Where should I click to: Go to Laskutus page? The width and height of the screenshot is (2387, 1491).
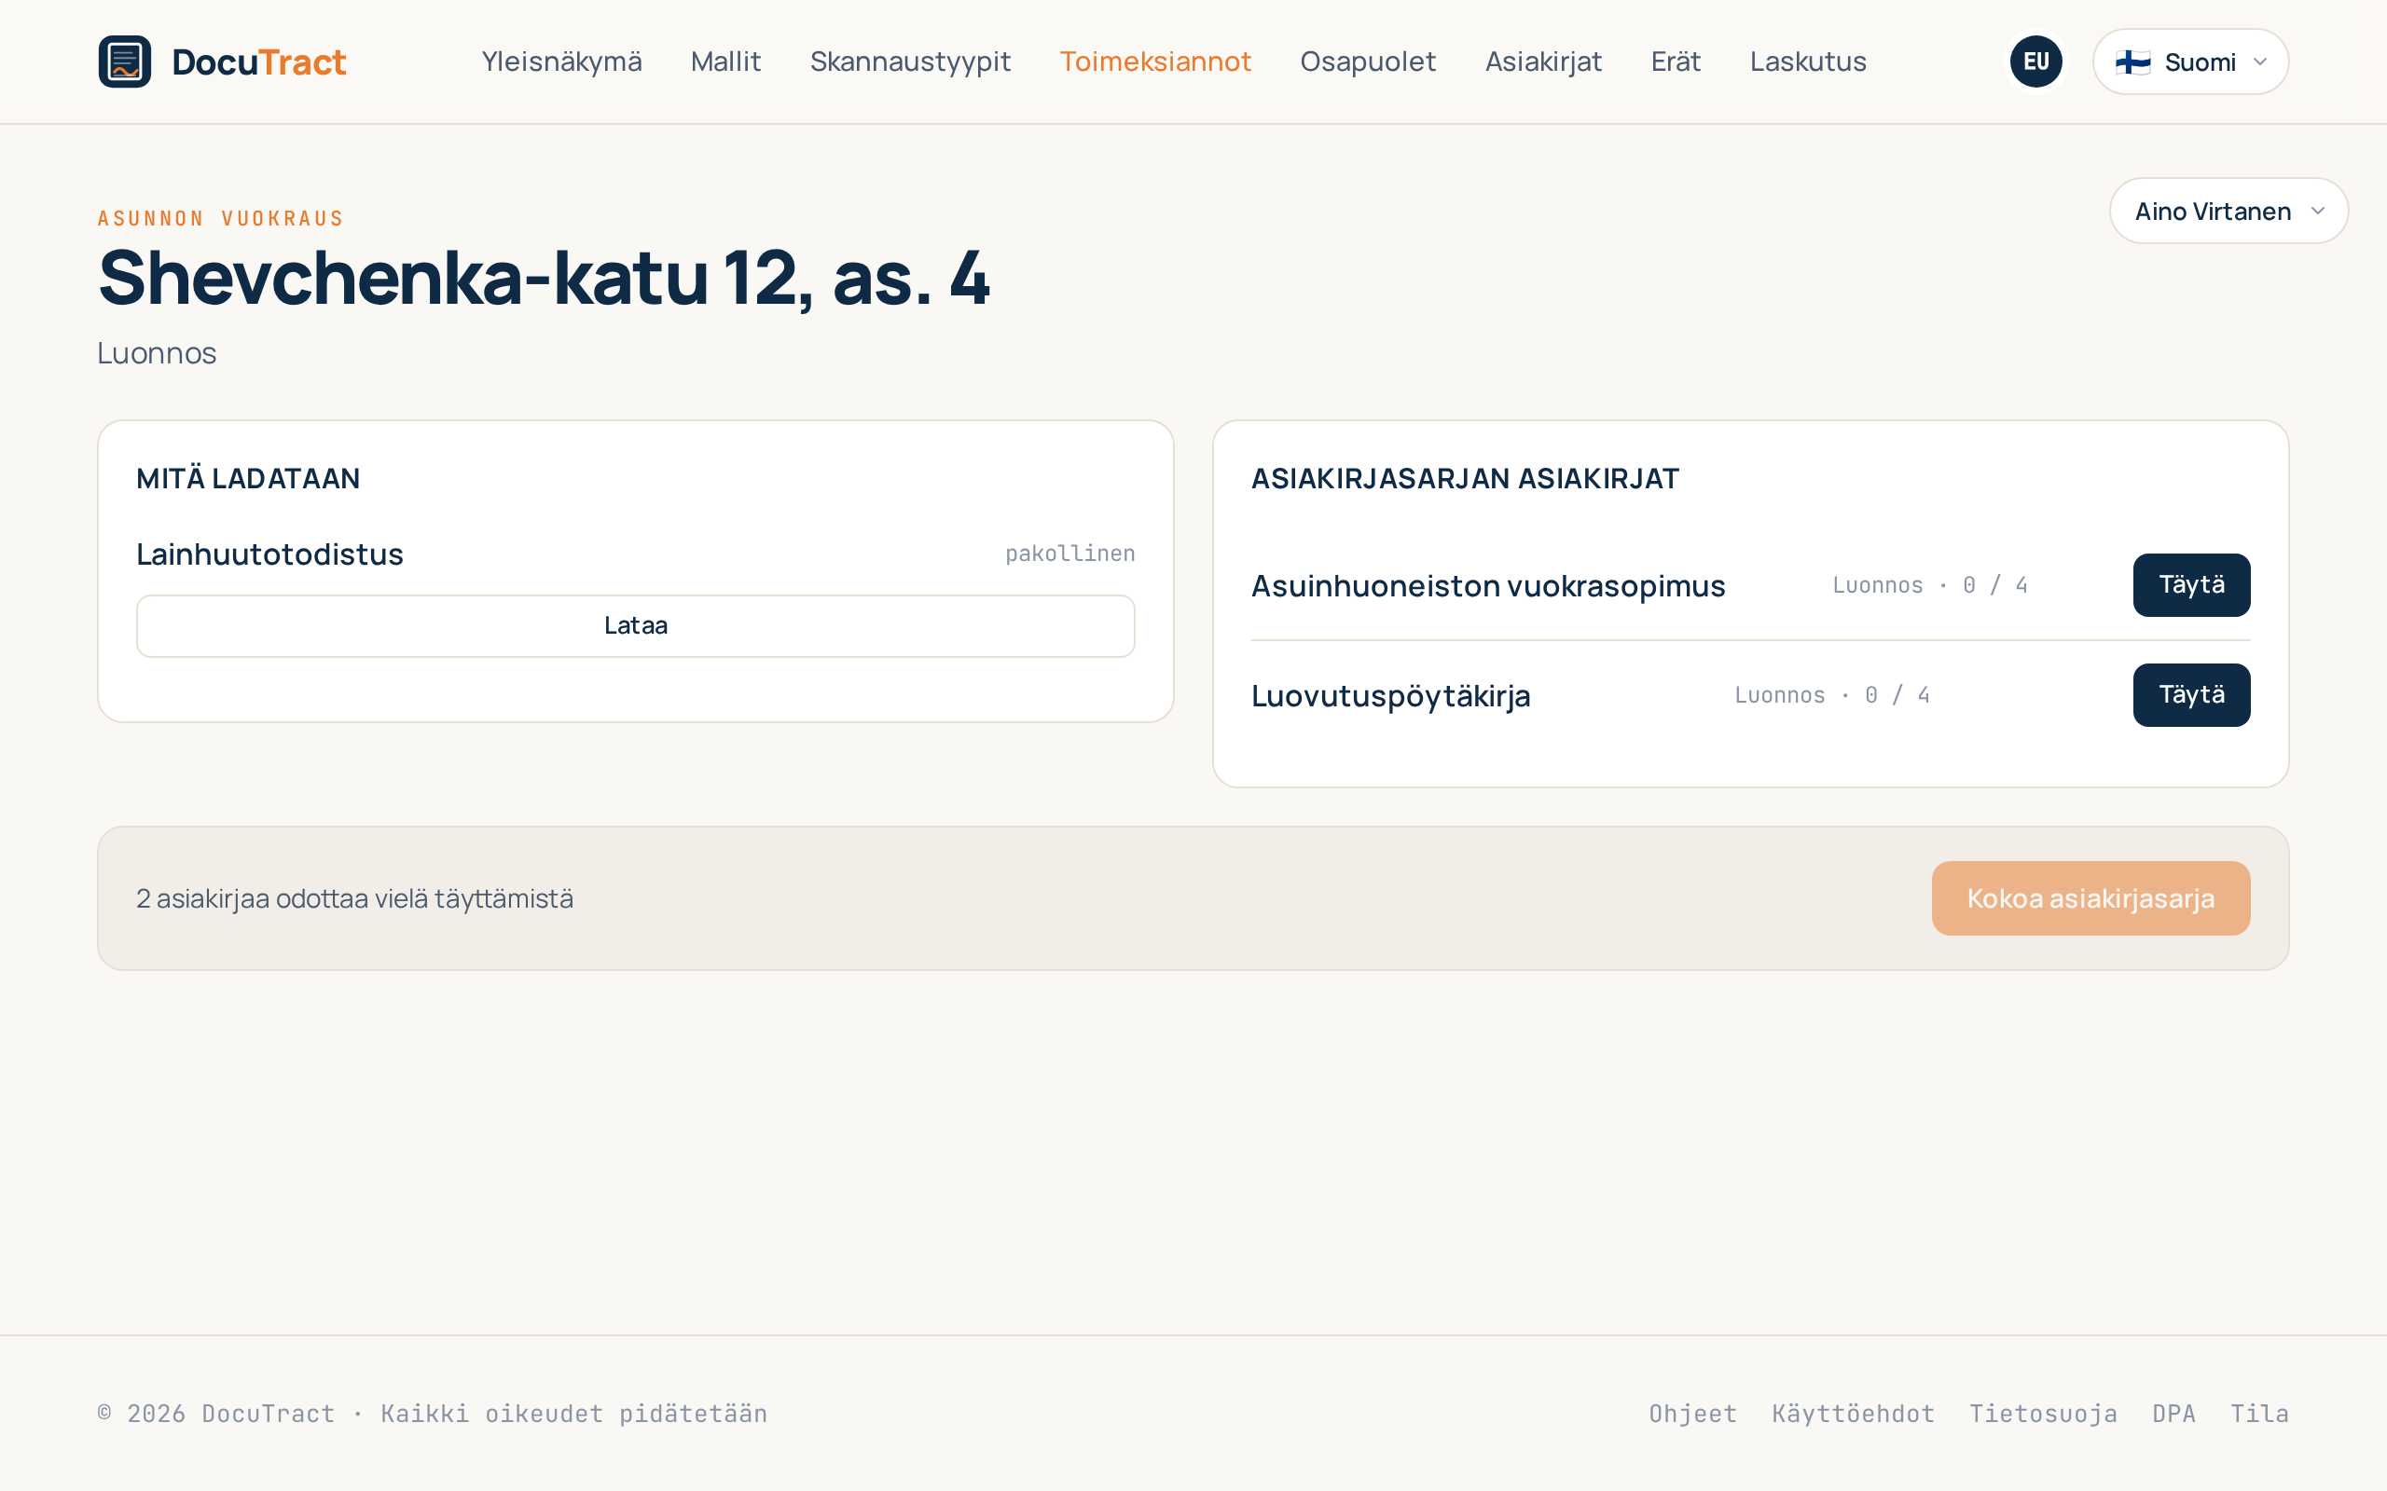[x=1808, y=62]
